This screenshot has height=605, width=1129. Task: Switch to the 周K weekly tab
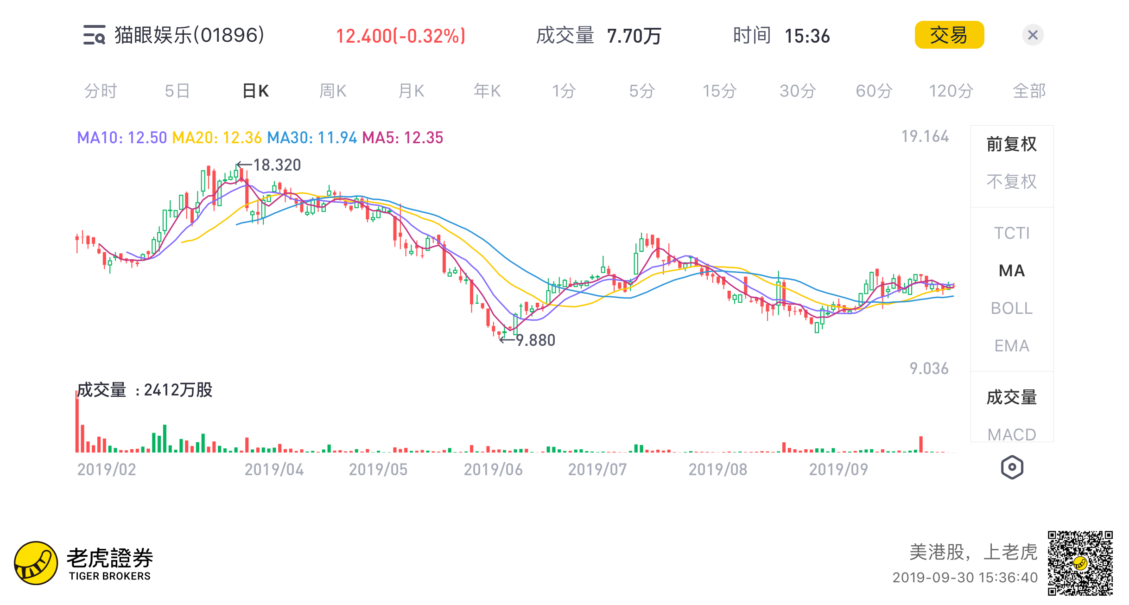[333, 91]
